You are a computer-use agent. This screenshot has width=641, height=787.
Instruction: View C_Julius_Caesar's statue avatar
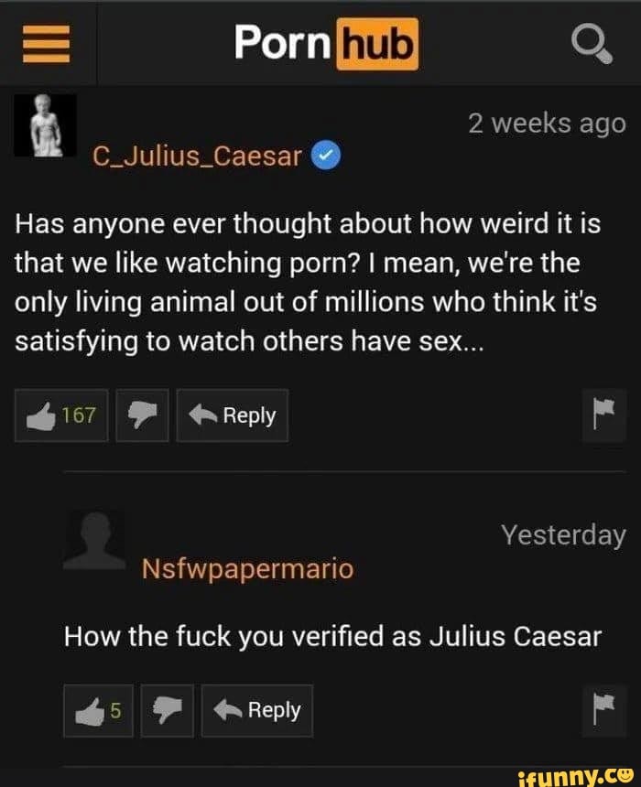point(45,125)
